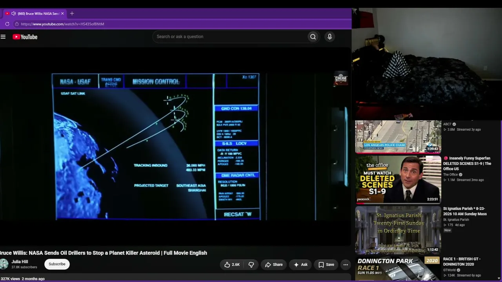Mute the tab using its speaker icon

click(13, 13)
